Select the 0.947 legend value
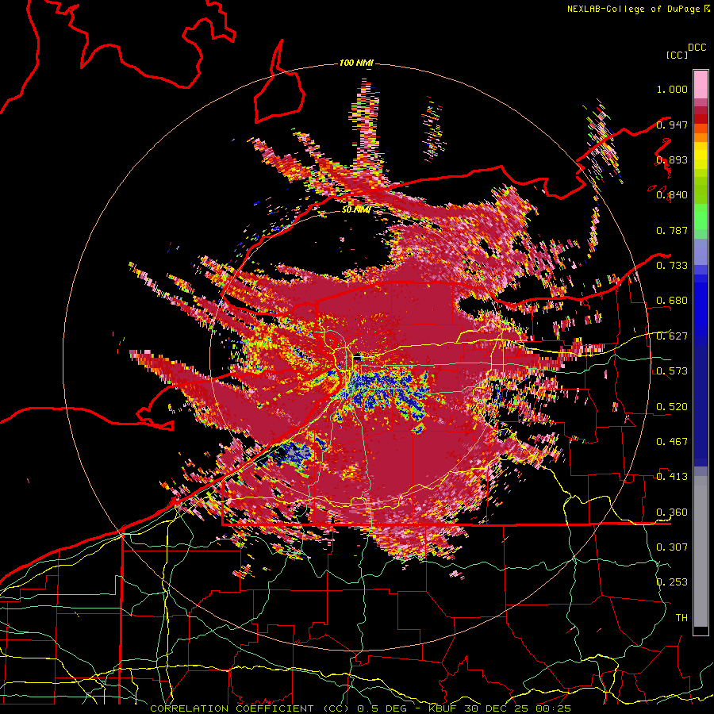Viewport: 714px width, 714px height. pos(672,125)
